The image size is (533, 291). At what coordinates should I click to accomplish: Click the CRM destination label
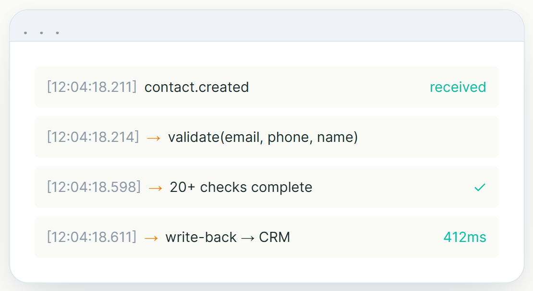pos(275,238)
